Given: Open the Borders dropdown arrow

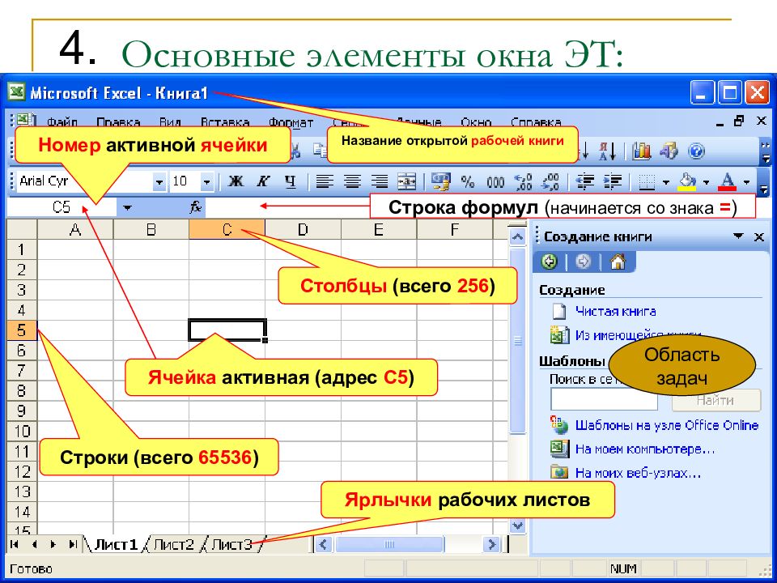Looking at the screenshot, I should tap(666, 182).
